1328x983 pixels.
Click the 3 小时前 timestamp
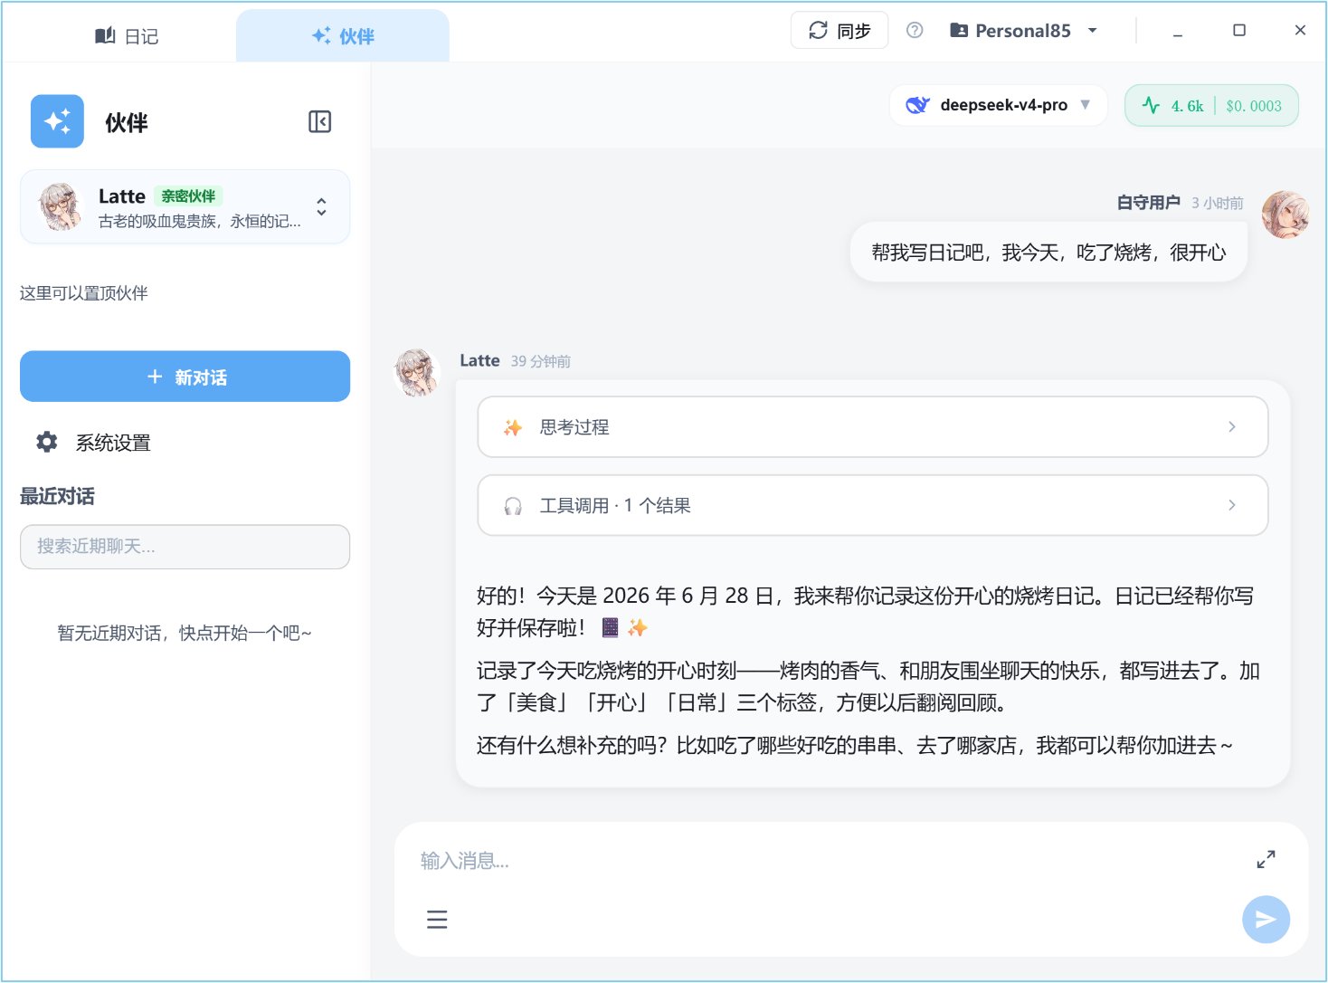pyautogui.click(x=1218, y=204)
